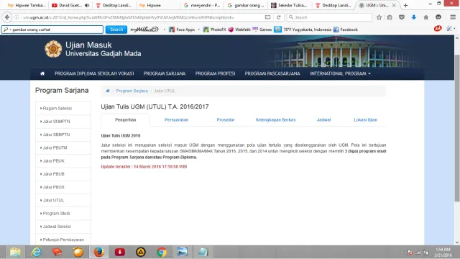The width and height of the screenshot is (460, 259).
Task: Switch to the Persyaratan tab
Action: 176,120
